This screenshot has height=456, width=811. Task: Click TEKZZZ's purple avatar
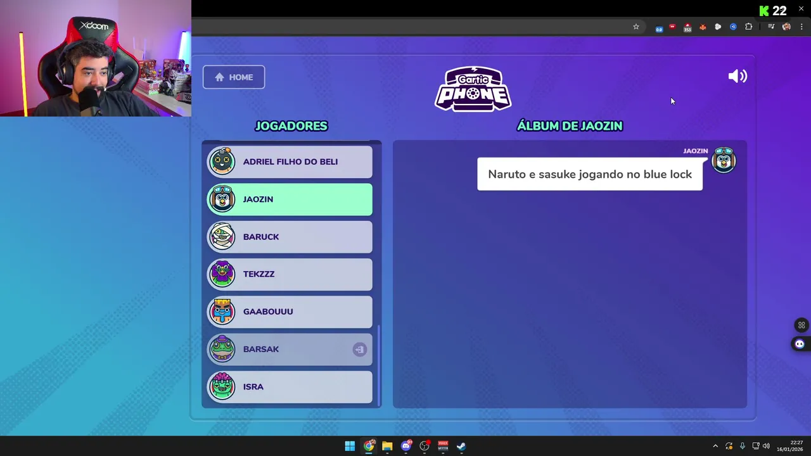point(222,274)
